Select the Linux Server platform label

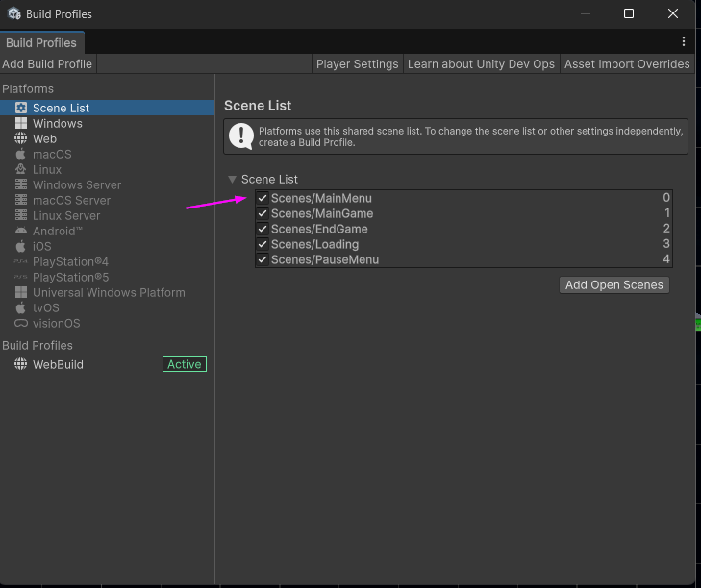coord(66,215)
